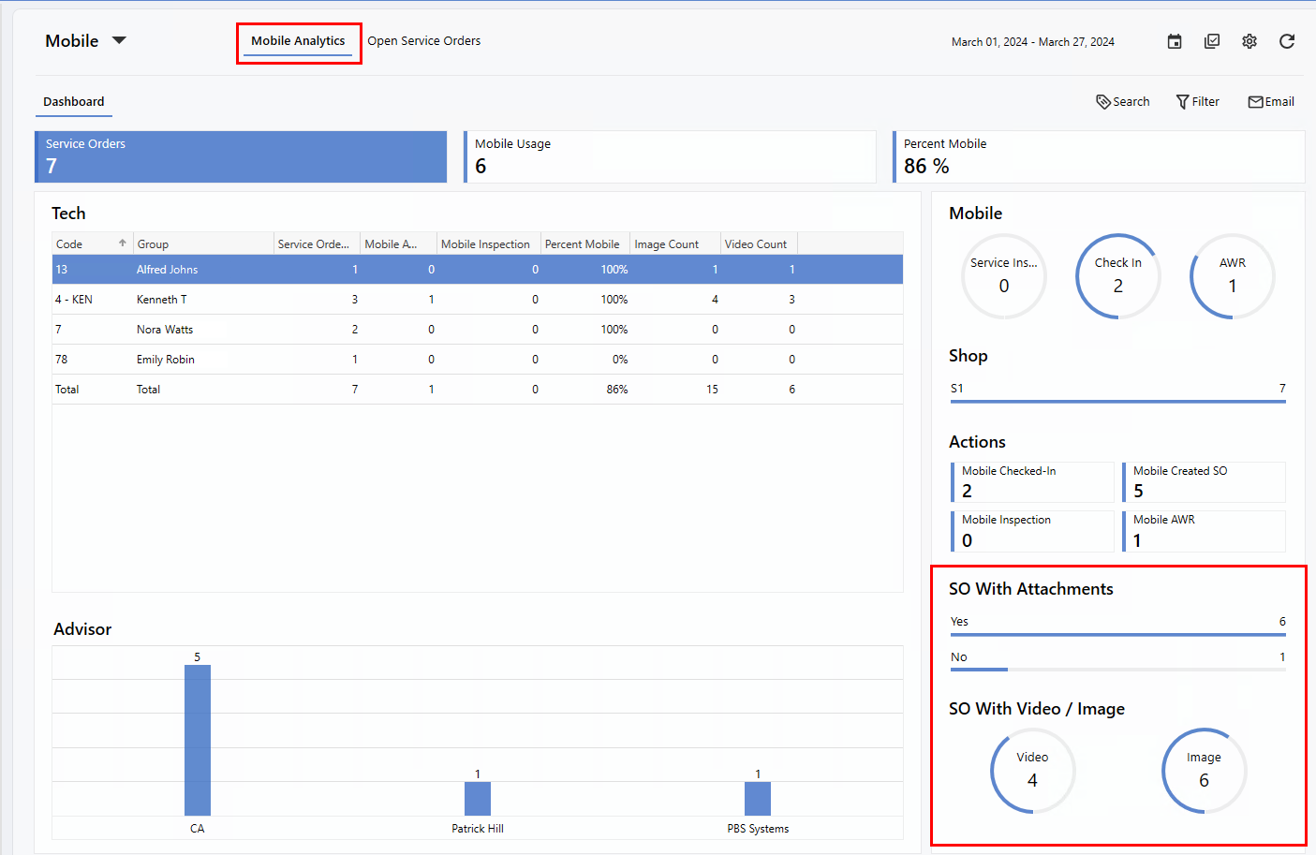
Task: Open the settings gear icon
Action: coord(1249,41)
